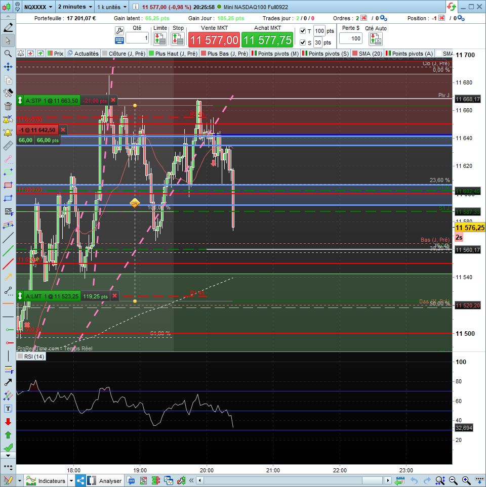The image size is (486, 487).
Task: Select the orange arrow drawing tool
Action: (x=8, y=277)
